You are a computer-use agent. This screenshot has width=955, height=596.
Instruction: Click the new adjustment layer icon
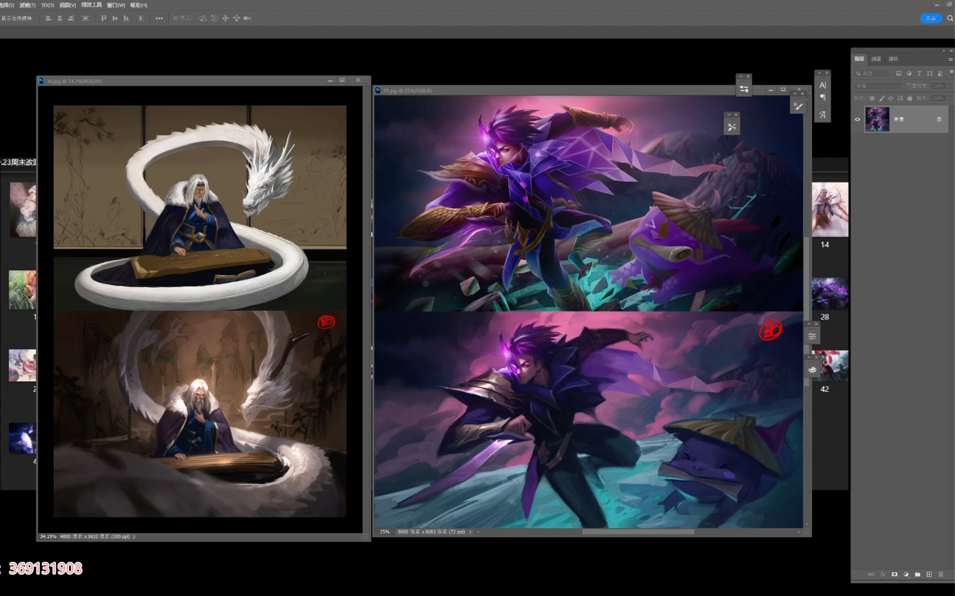click(x=906, y=574)
